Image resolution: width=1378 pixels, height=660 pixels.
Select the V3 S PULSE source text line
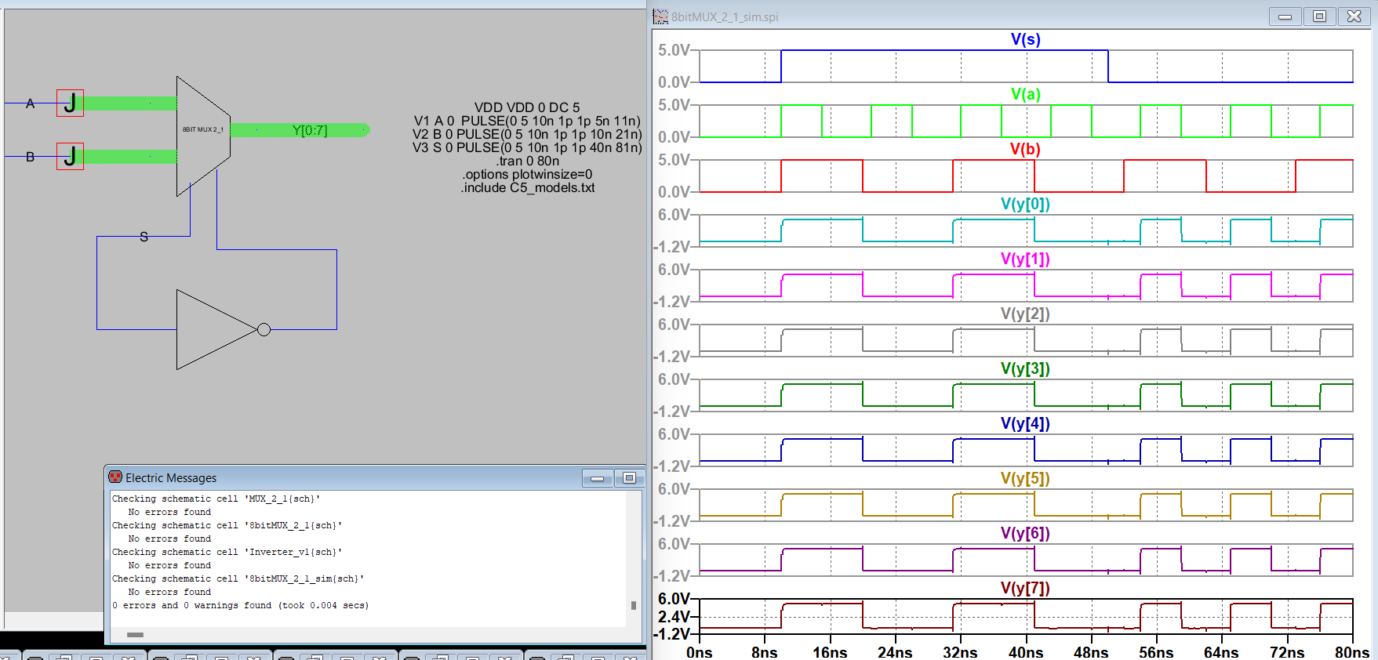coord(527,147)
